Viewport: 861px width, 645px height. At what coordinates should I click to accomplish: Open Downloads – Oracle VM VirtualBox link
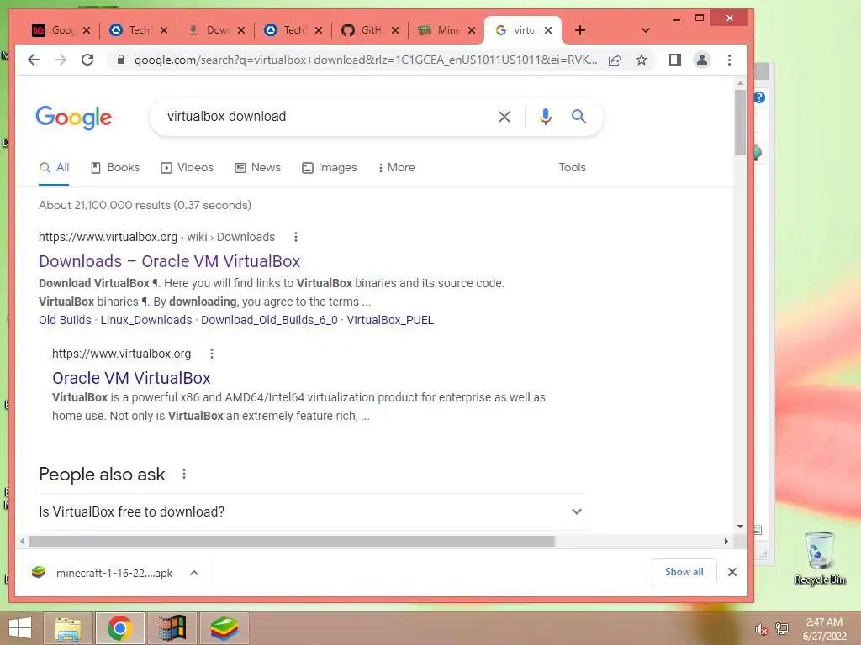pos(170,262)
